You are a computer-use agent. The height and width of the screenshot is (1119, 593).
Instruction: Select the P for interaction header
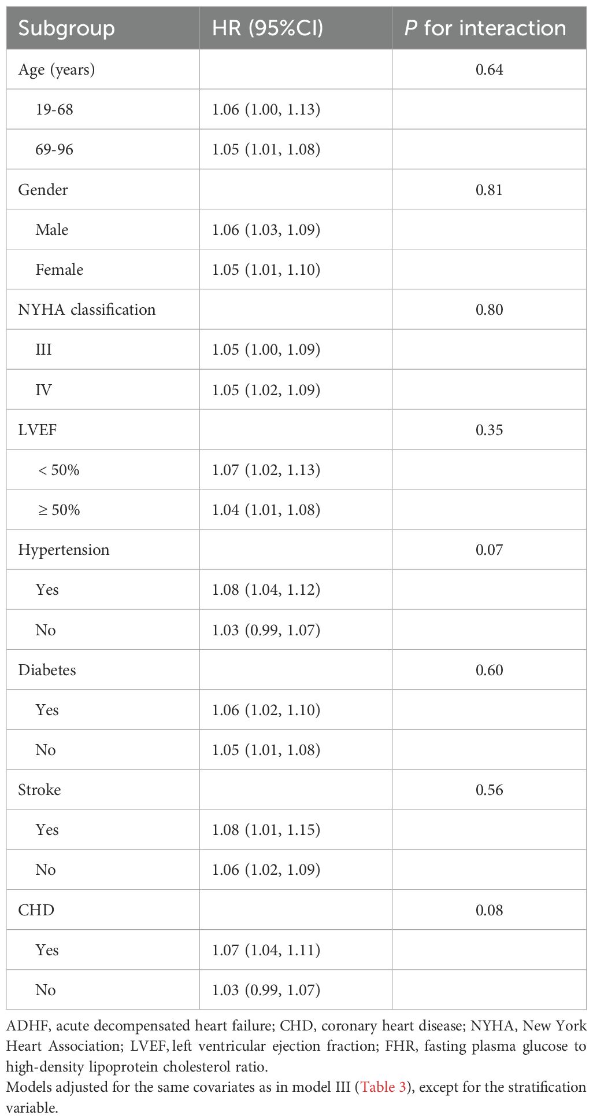click(x=485, y=28)
